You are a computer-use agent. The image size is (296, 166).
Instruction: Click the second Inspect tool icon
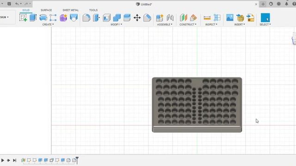tap(217, 18)
